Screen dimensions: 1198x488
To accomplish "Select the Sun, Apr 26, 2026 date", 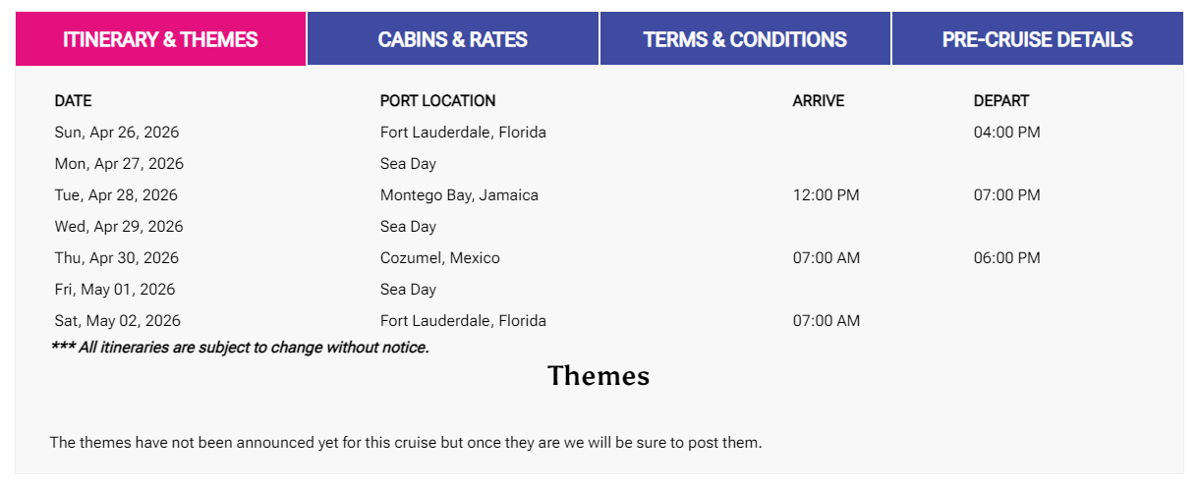I will (117, 133).
